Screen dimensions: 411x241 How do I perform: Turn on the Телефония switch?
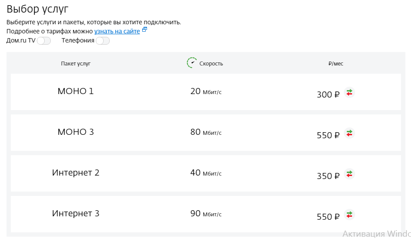pos(103,41)
